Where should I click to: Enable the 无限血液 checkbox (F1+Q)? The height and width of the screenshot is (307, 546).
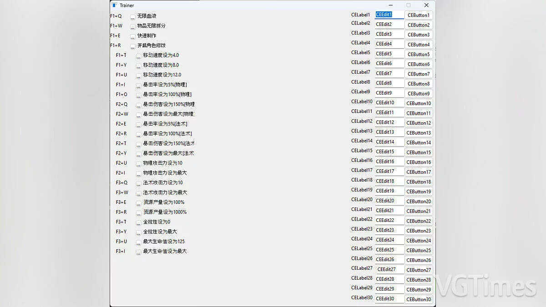click(x=133, y=17)
